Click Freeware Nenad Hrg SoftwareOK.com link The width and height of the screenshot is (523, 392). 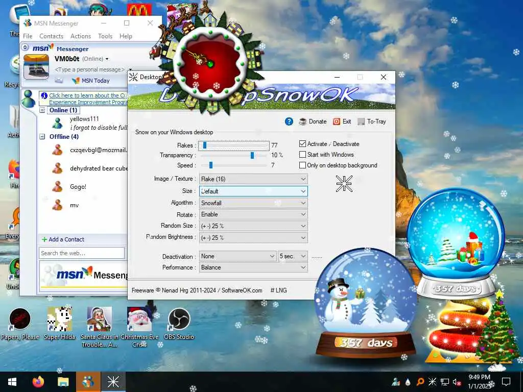(x=197, y=290)
